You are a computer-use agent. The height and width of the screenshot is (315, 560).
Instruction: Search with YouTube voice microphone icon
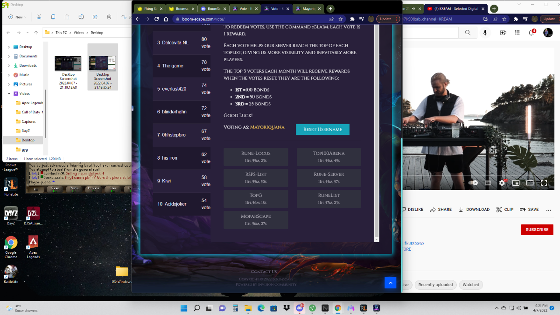[x=485, y=33]
